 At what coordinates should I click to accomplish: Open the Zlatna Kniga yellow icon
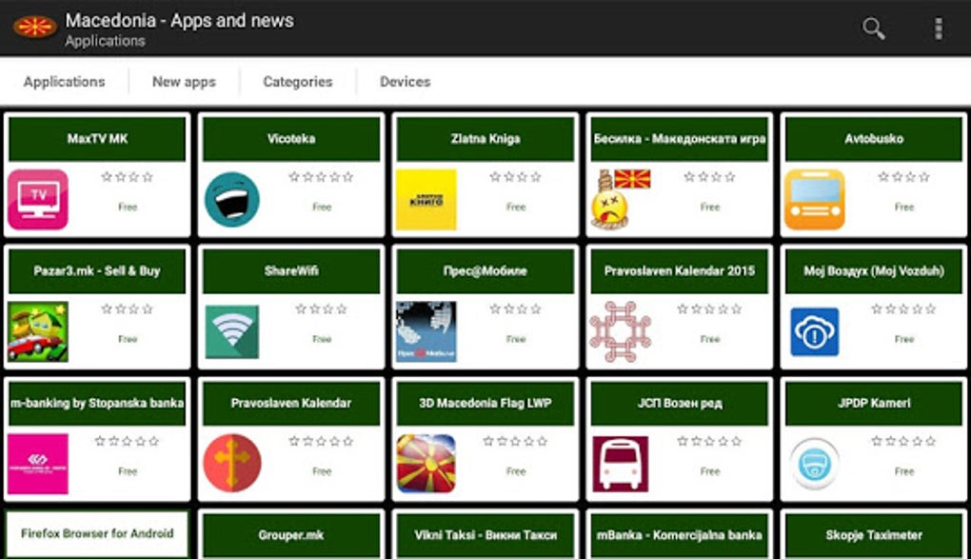[426, 200]
